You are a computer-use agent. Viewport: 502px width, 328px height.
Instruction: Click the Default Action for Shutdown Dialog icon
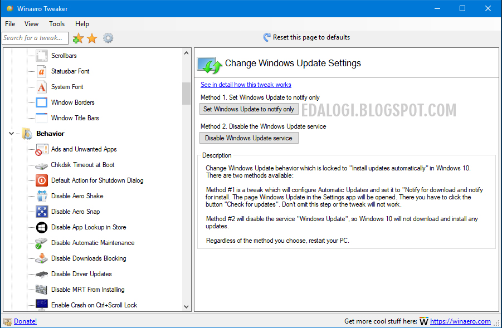(x=42, y=180)
